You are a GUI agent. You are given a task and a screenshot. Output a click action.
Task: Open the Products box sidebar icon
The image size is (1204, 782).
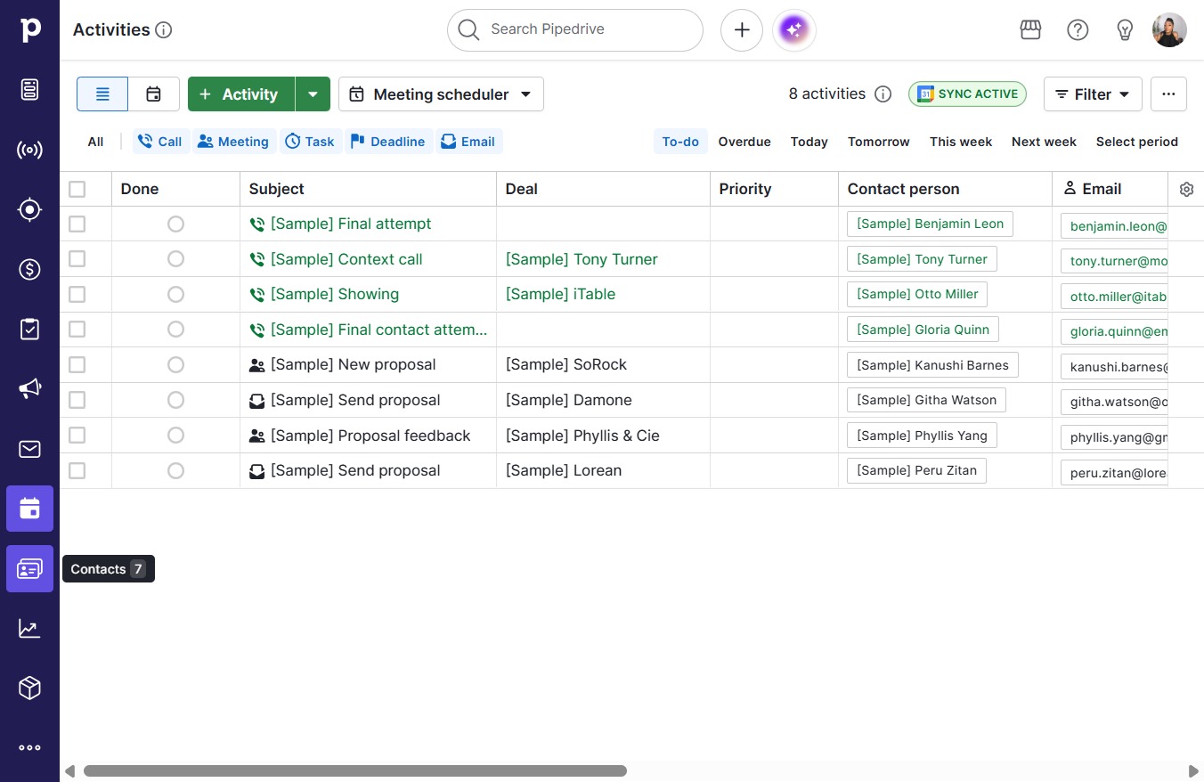(x=29, y=688)
